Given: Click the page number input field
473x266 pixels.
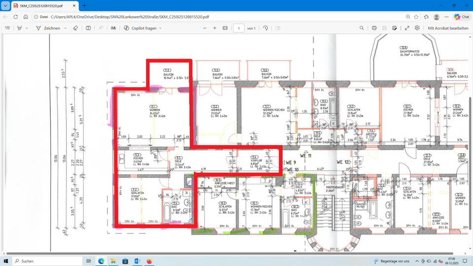Looking at the screenshot, I should click(x=239, y=28).
